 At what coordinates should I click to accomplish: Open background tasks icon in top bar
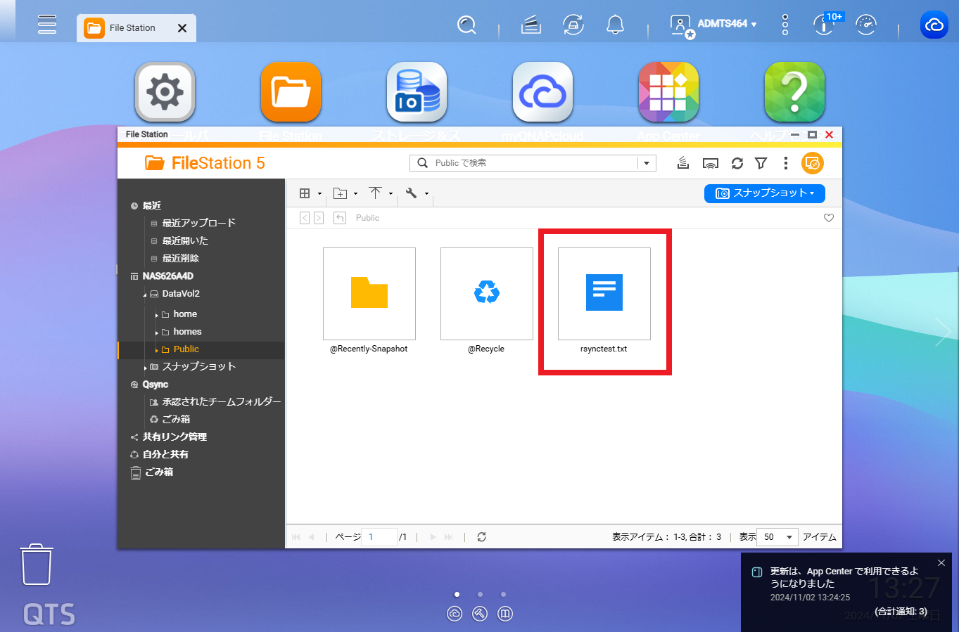click(x=531, y=25)
